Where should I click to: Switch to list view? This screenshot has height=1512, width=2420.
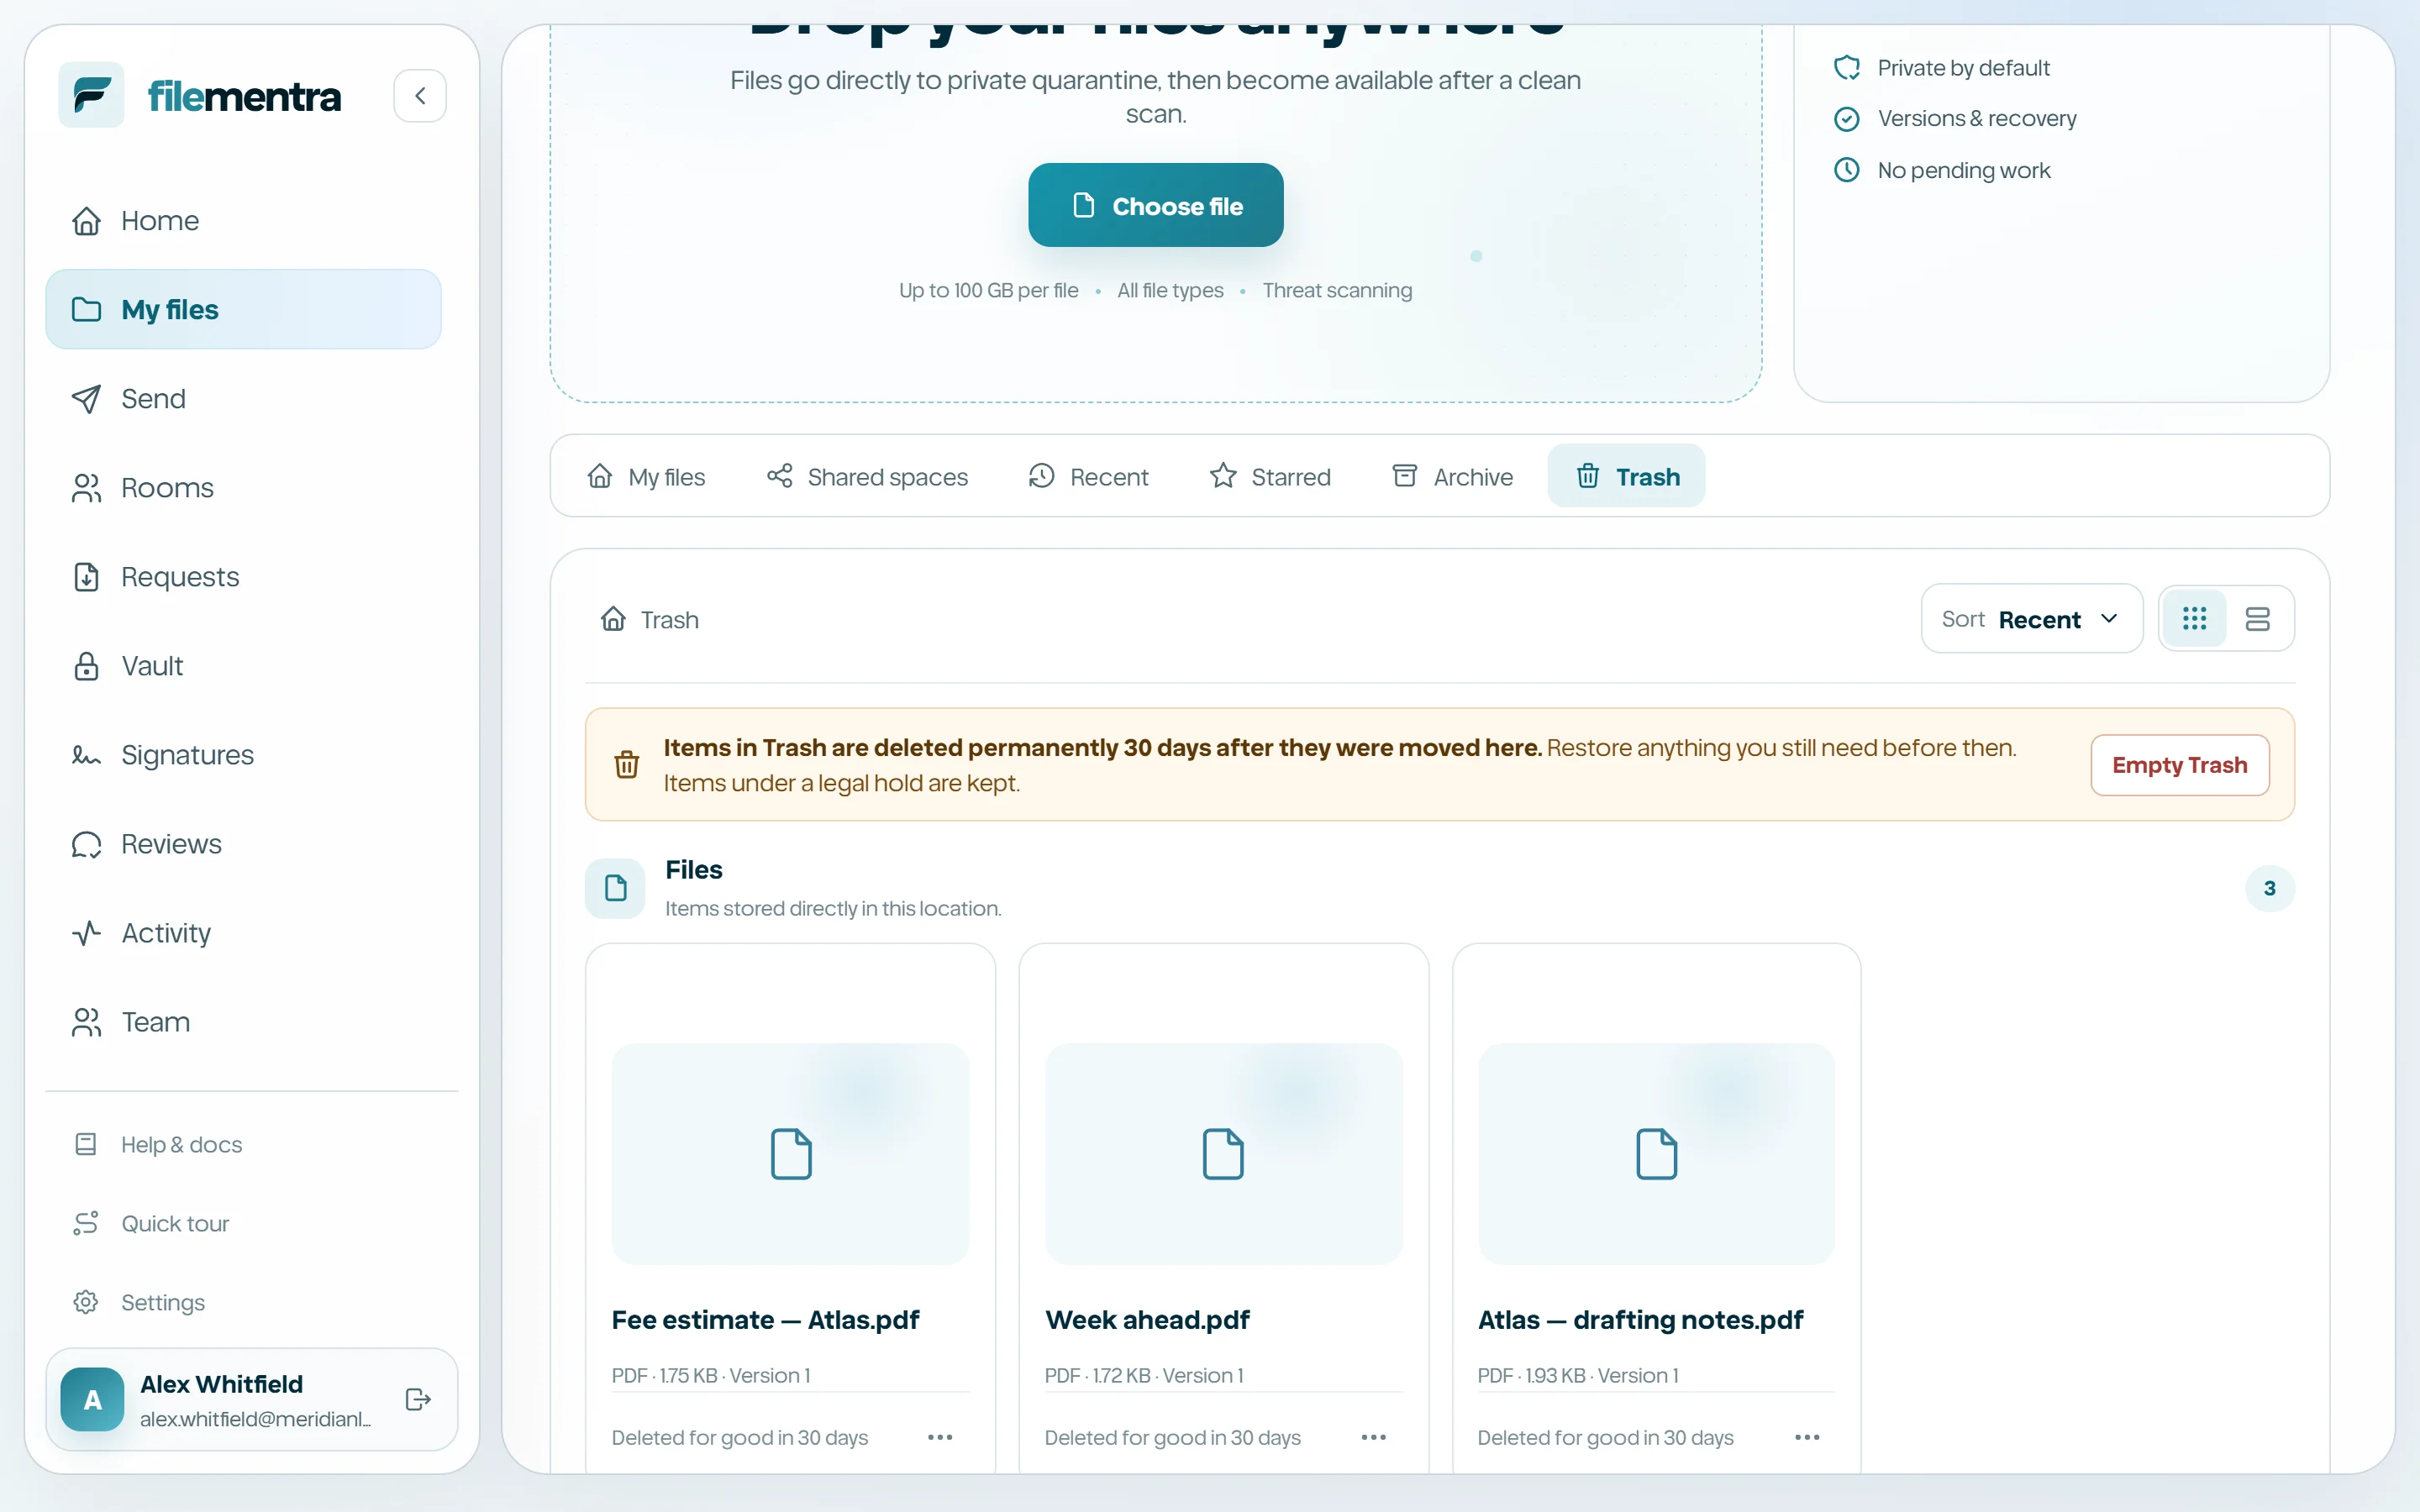click(2257, 619)
